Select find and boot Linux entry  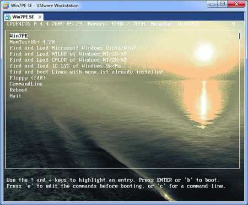pos(86,72)
